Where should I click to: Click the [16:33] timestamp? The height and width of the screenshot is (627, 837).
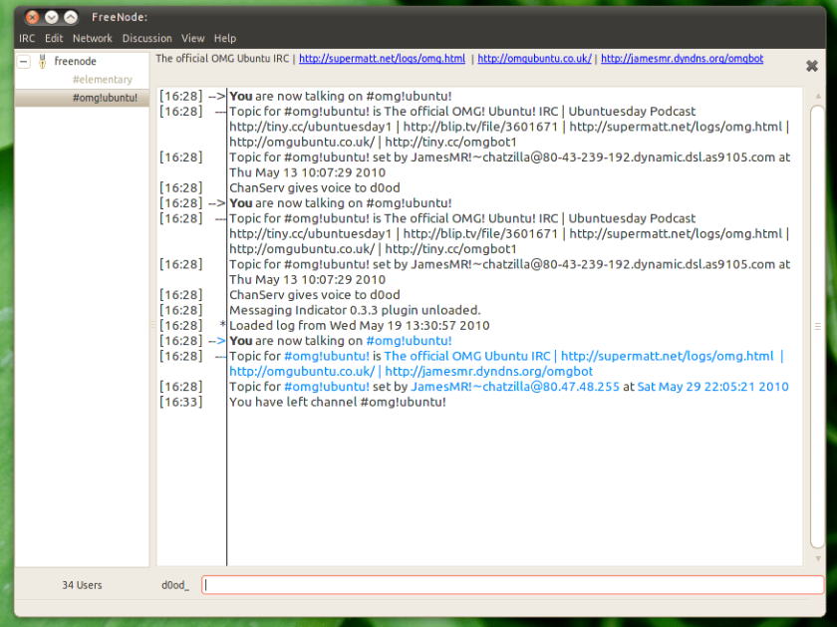tap(181, 402)
